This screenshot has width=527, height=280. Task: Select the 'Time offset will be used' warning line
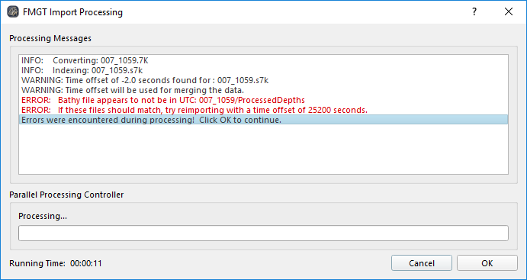click(x=263, y=90)
